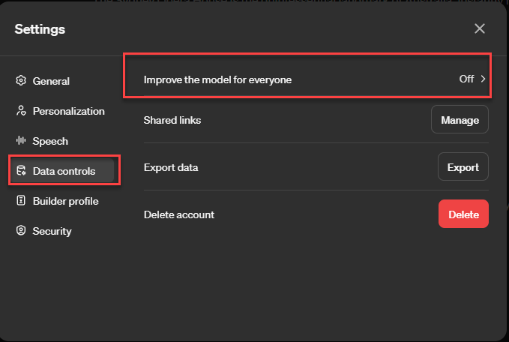Close the Settings dialog with the X
Image resolution: width=509 pixels, height=342 pixels.
[480, 28]
